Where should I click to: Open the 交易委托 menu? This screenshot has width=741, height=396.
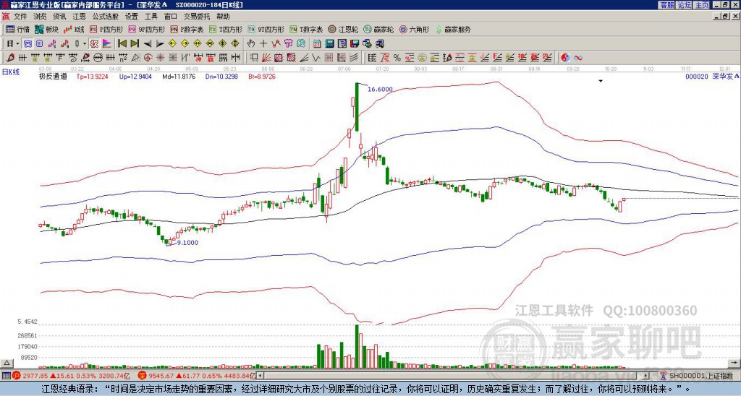197,17
